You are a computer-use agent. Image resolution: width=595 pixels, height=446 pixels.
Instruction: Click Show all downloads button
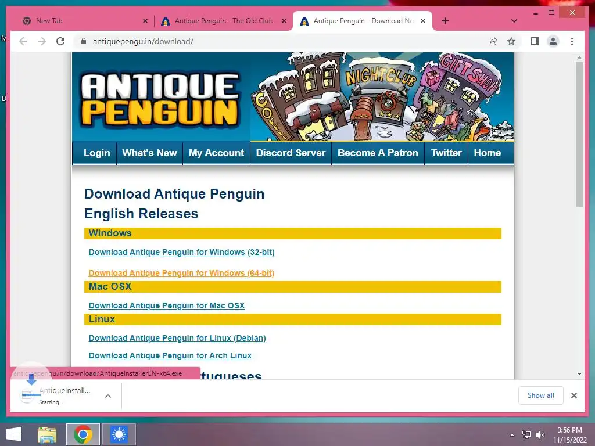[541, 395]
